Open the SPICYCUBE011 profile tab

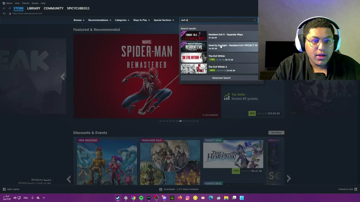coord(78,8)
